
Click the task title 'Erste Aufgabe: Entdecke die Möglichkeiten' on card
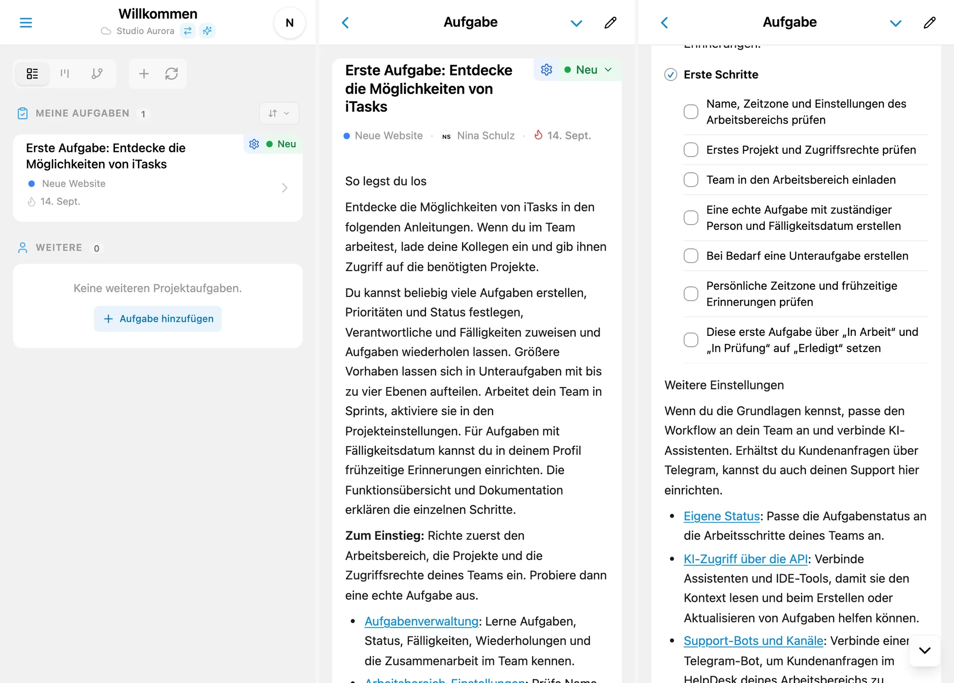click(x=105, y=156)
